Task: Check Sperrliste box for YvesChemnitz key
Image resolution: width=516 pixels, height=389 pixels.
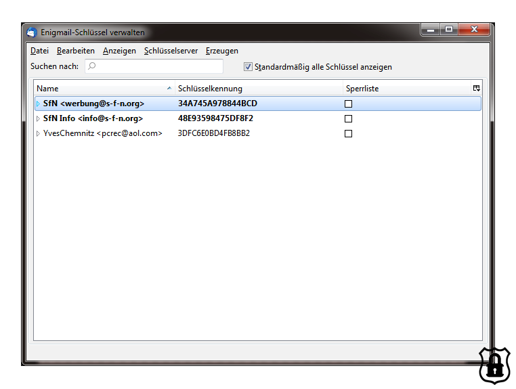Action: [348, 133]
